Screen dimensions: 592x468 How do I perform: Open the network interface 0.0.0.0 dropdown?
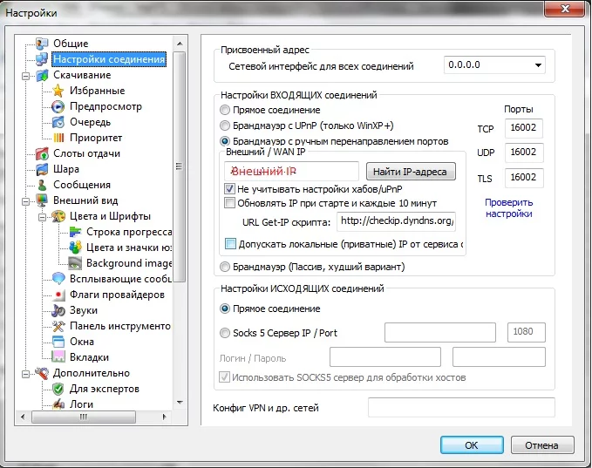(494, 64)
